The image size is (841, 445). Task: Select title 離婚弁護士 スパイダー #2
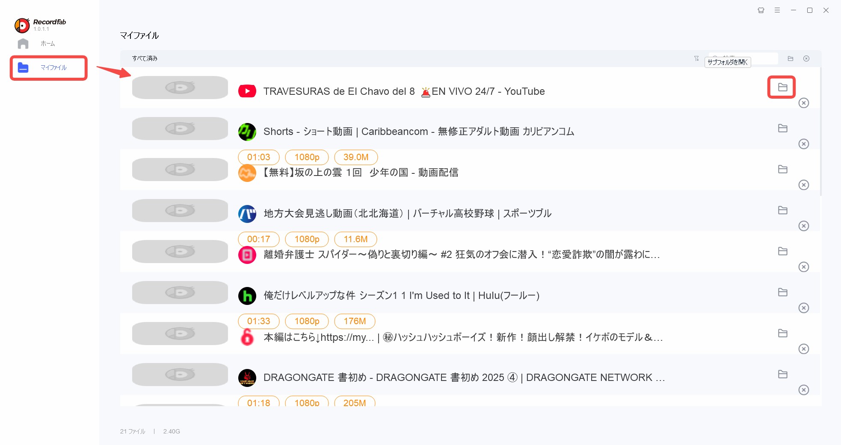click(x=462, y=255)
